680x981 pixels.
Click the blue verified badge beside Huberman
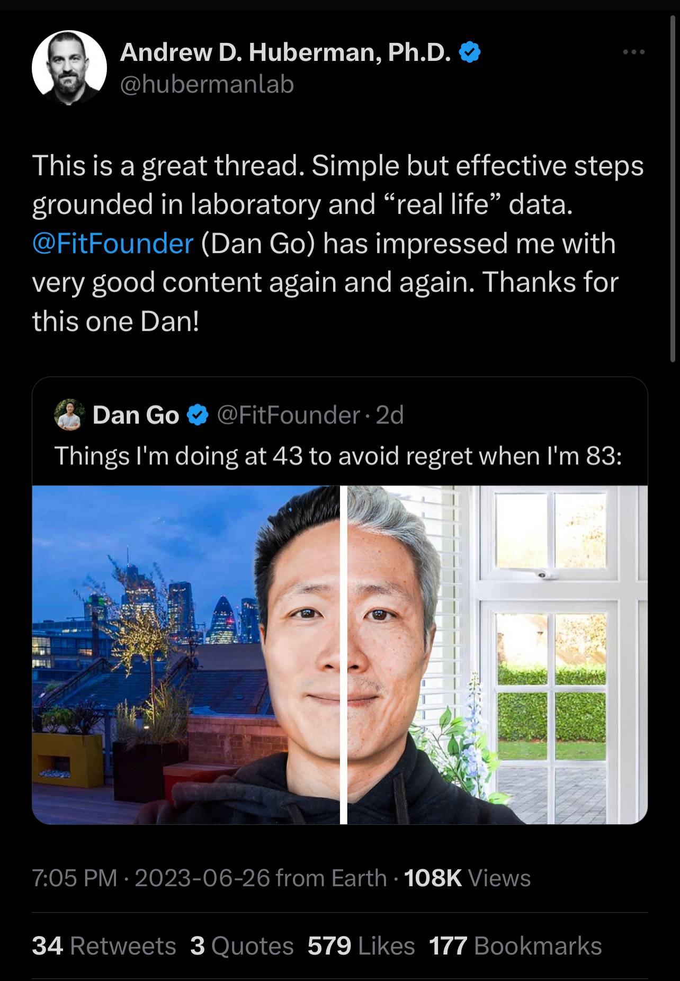pos(470,52)
